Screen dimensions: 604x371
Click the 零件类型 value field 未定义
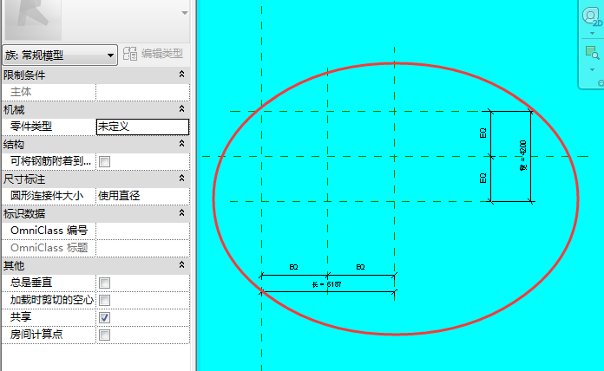141,127
